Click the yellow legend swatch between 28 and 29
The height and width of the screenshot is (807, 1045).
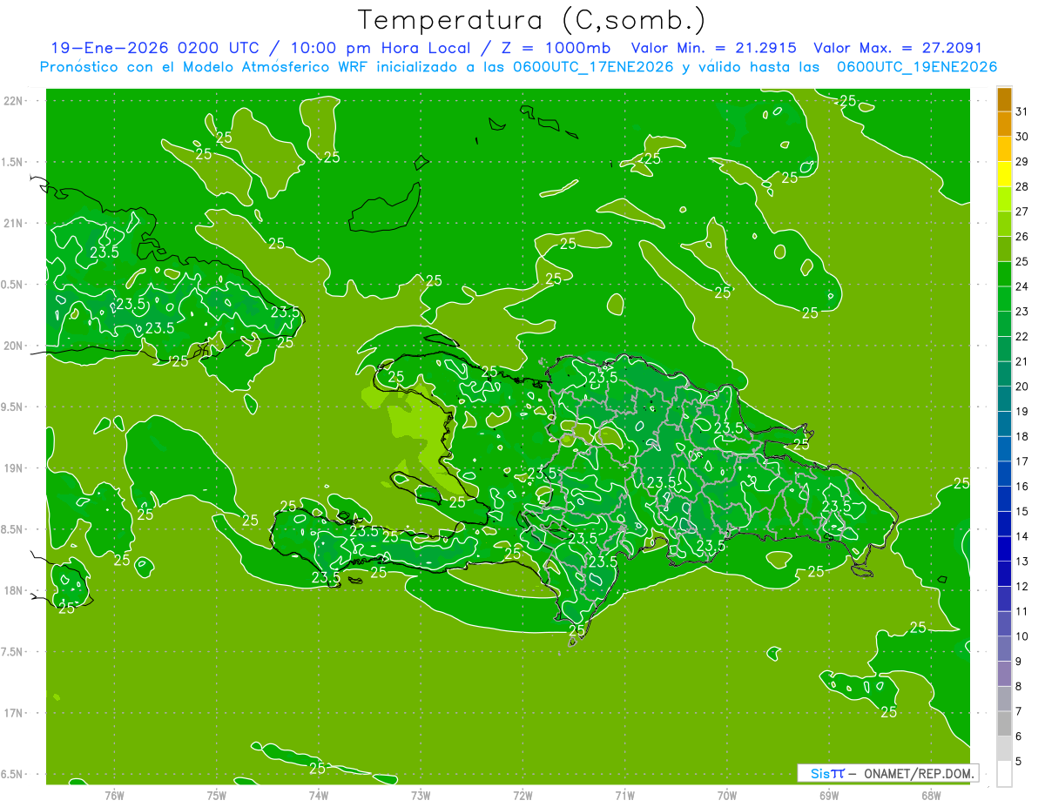coord(1004,174)
